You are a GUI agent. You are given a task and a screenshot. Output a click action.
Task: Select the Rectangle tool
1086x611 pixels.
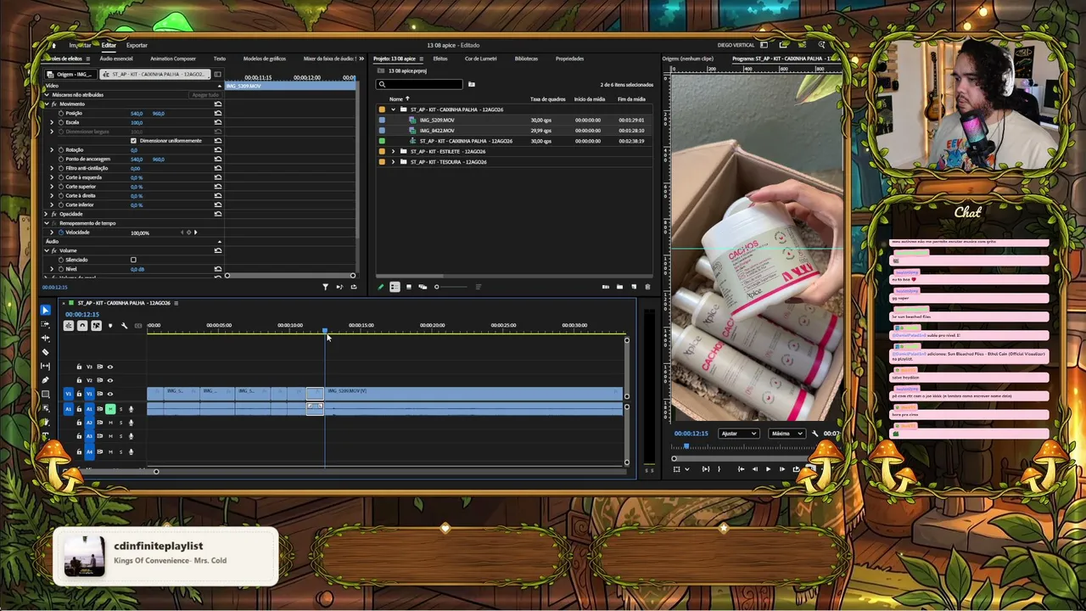pos(46,394)
